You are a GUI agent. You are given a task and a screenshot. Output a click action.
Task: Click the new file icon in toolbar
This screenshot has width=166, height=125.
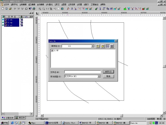point(3,9)
